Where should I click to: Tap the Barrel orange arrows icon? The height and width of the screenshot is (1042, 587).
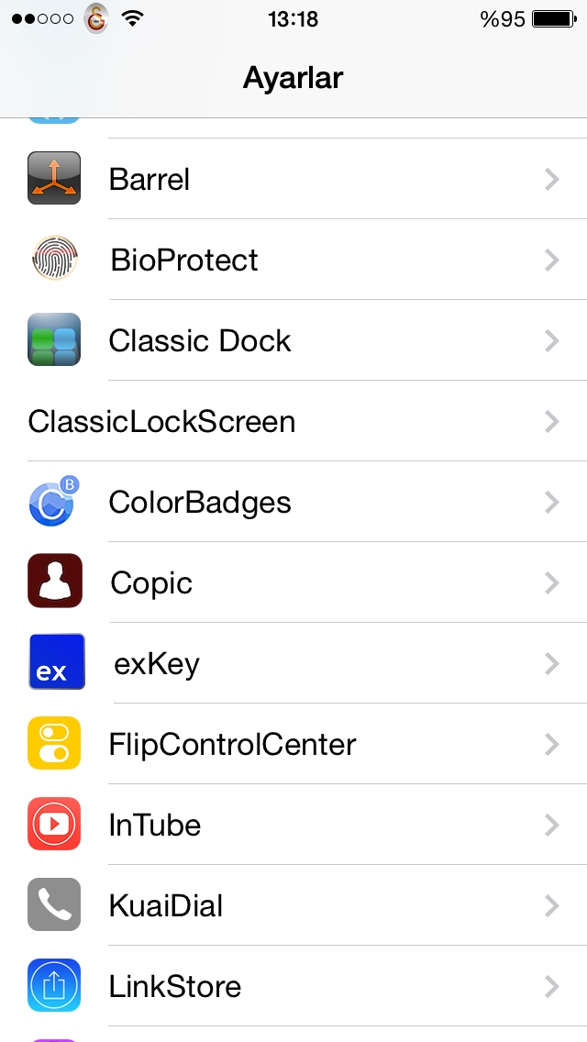coord(54,178)
